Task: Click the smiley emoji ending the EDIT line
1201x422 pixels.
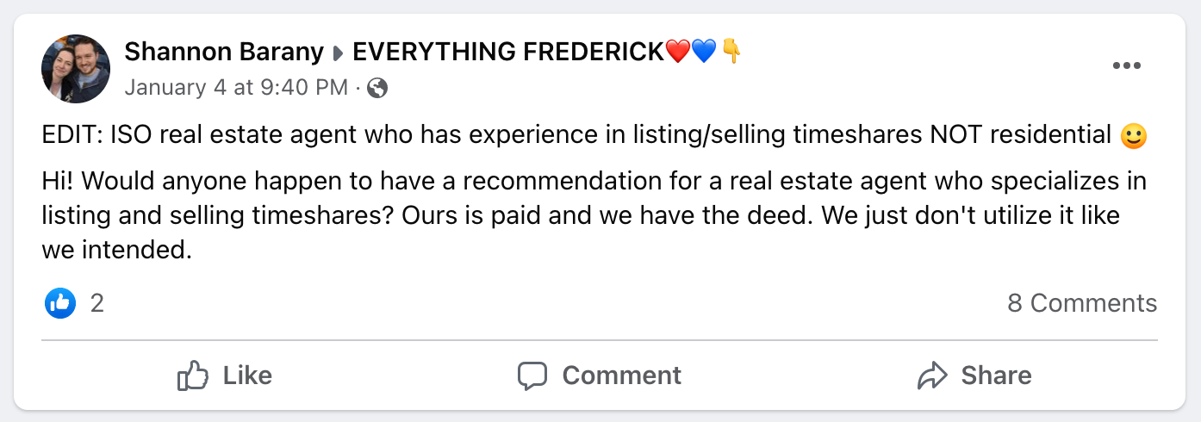Action: click(1134, 136)
